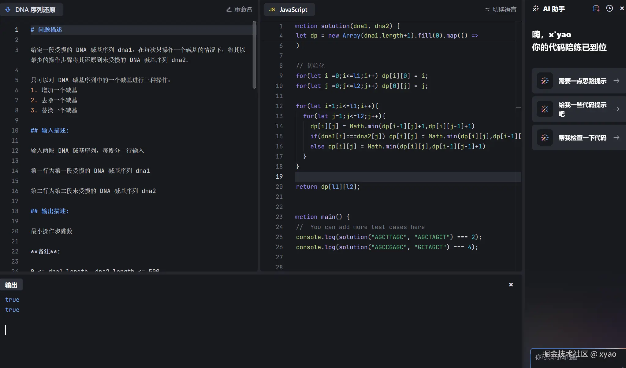Click the pencil icon for 重命名
The image size is (626, 368).
pyautogui.click(x=229, y=9)
